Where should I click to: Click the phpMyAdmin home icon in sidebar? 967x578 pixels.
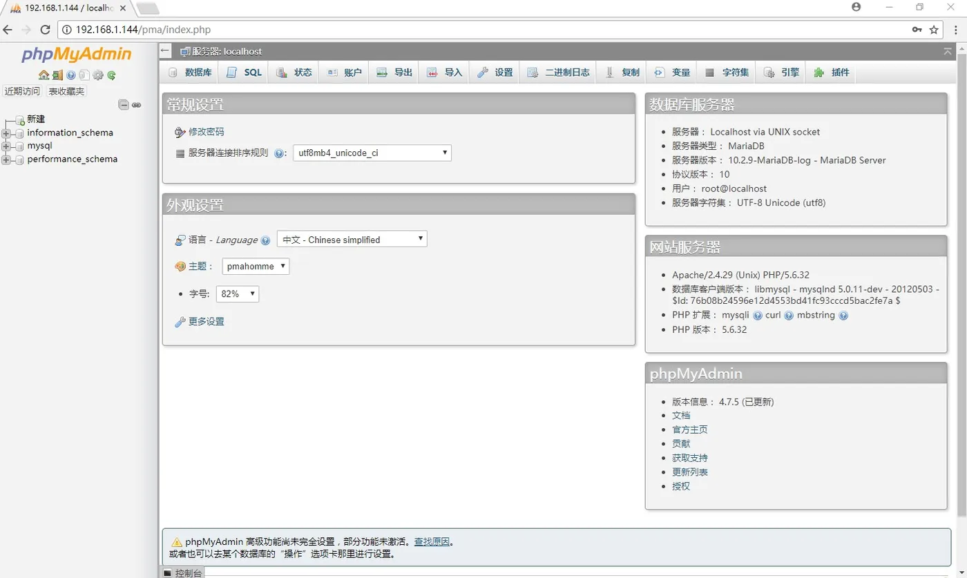tap(44, 75)
